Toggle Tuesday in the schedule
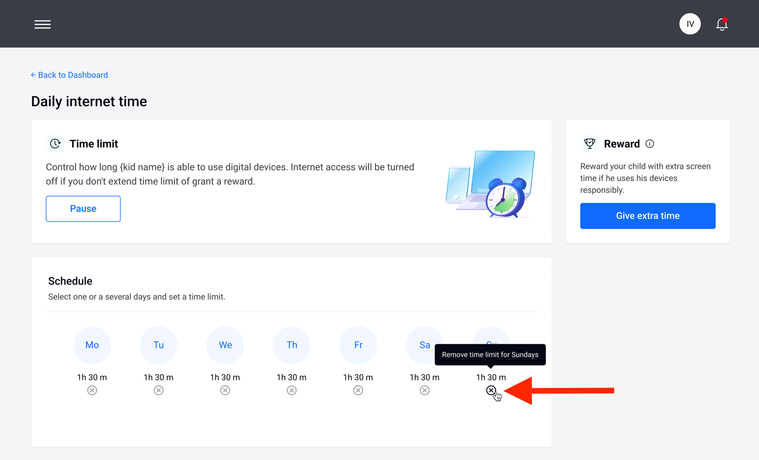This screenshot has width=759, height=460. [x=159, y=345]
